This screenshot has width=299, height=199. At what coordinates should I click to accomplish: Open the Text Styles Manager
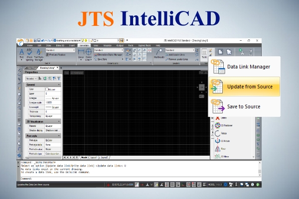(40, 53)
